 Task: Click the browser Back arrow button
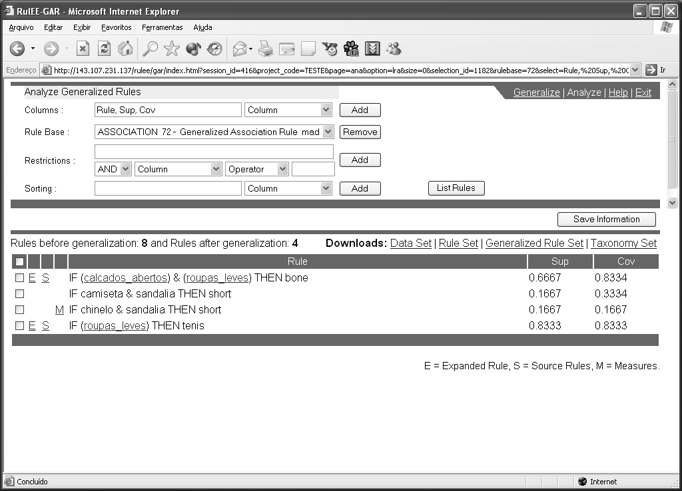[17, 49]
